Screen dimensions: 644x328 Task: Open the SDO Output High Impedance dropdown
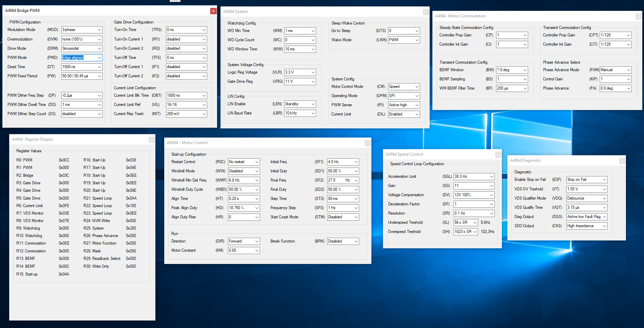point(587,226)
